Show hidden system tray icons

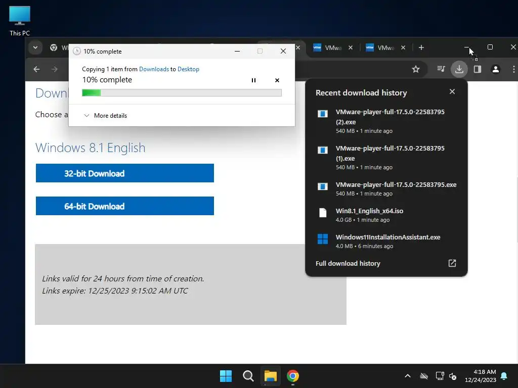(x=408, y=376)
